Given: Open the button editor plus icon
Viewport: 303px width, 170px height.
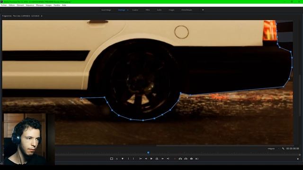Looking at the screenshot, I should pos(298,159).
